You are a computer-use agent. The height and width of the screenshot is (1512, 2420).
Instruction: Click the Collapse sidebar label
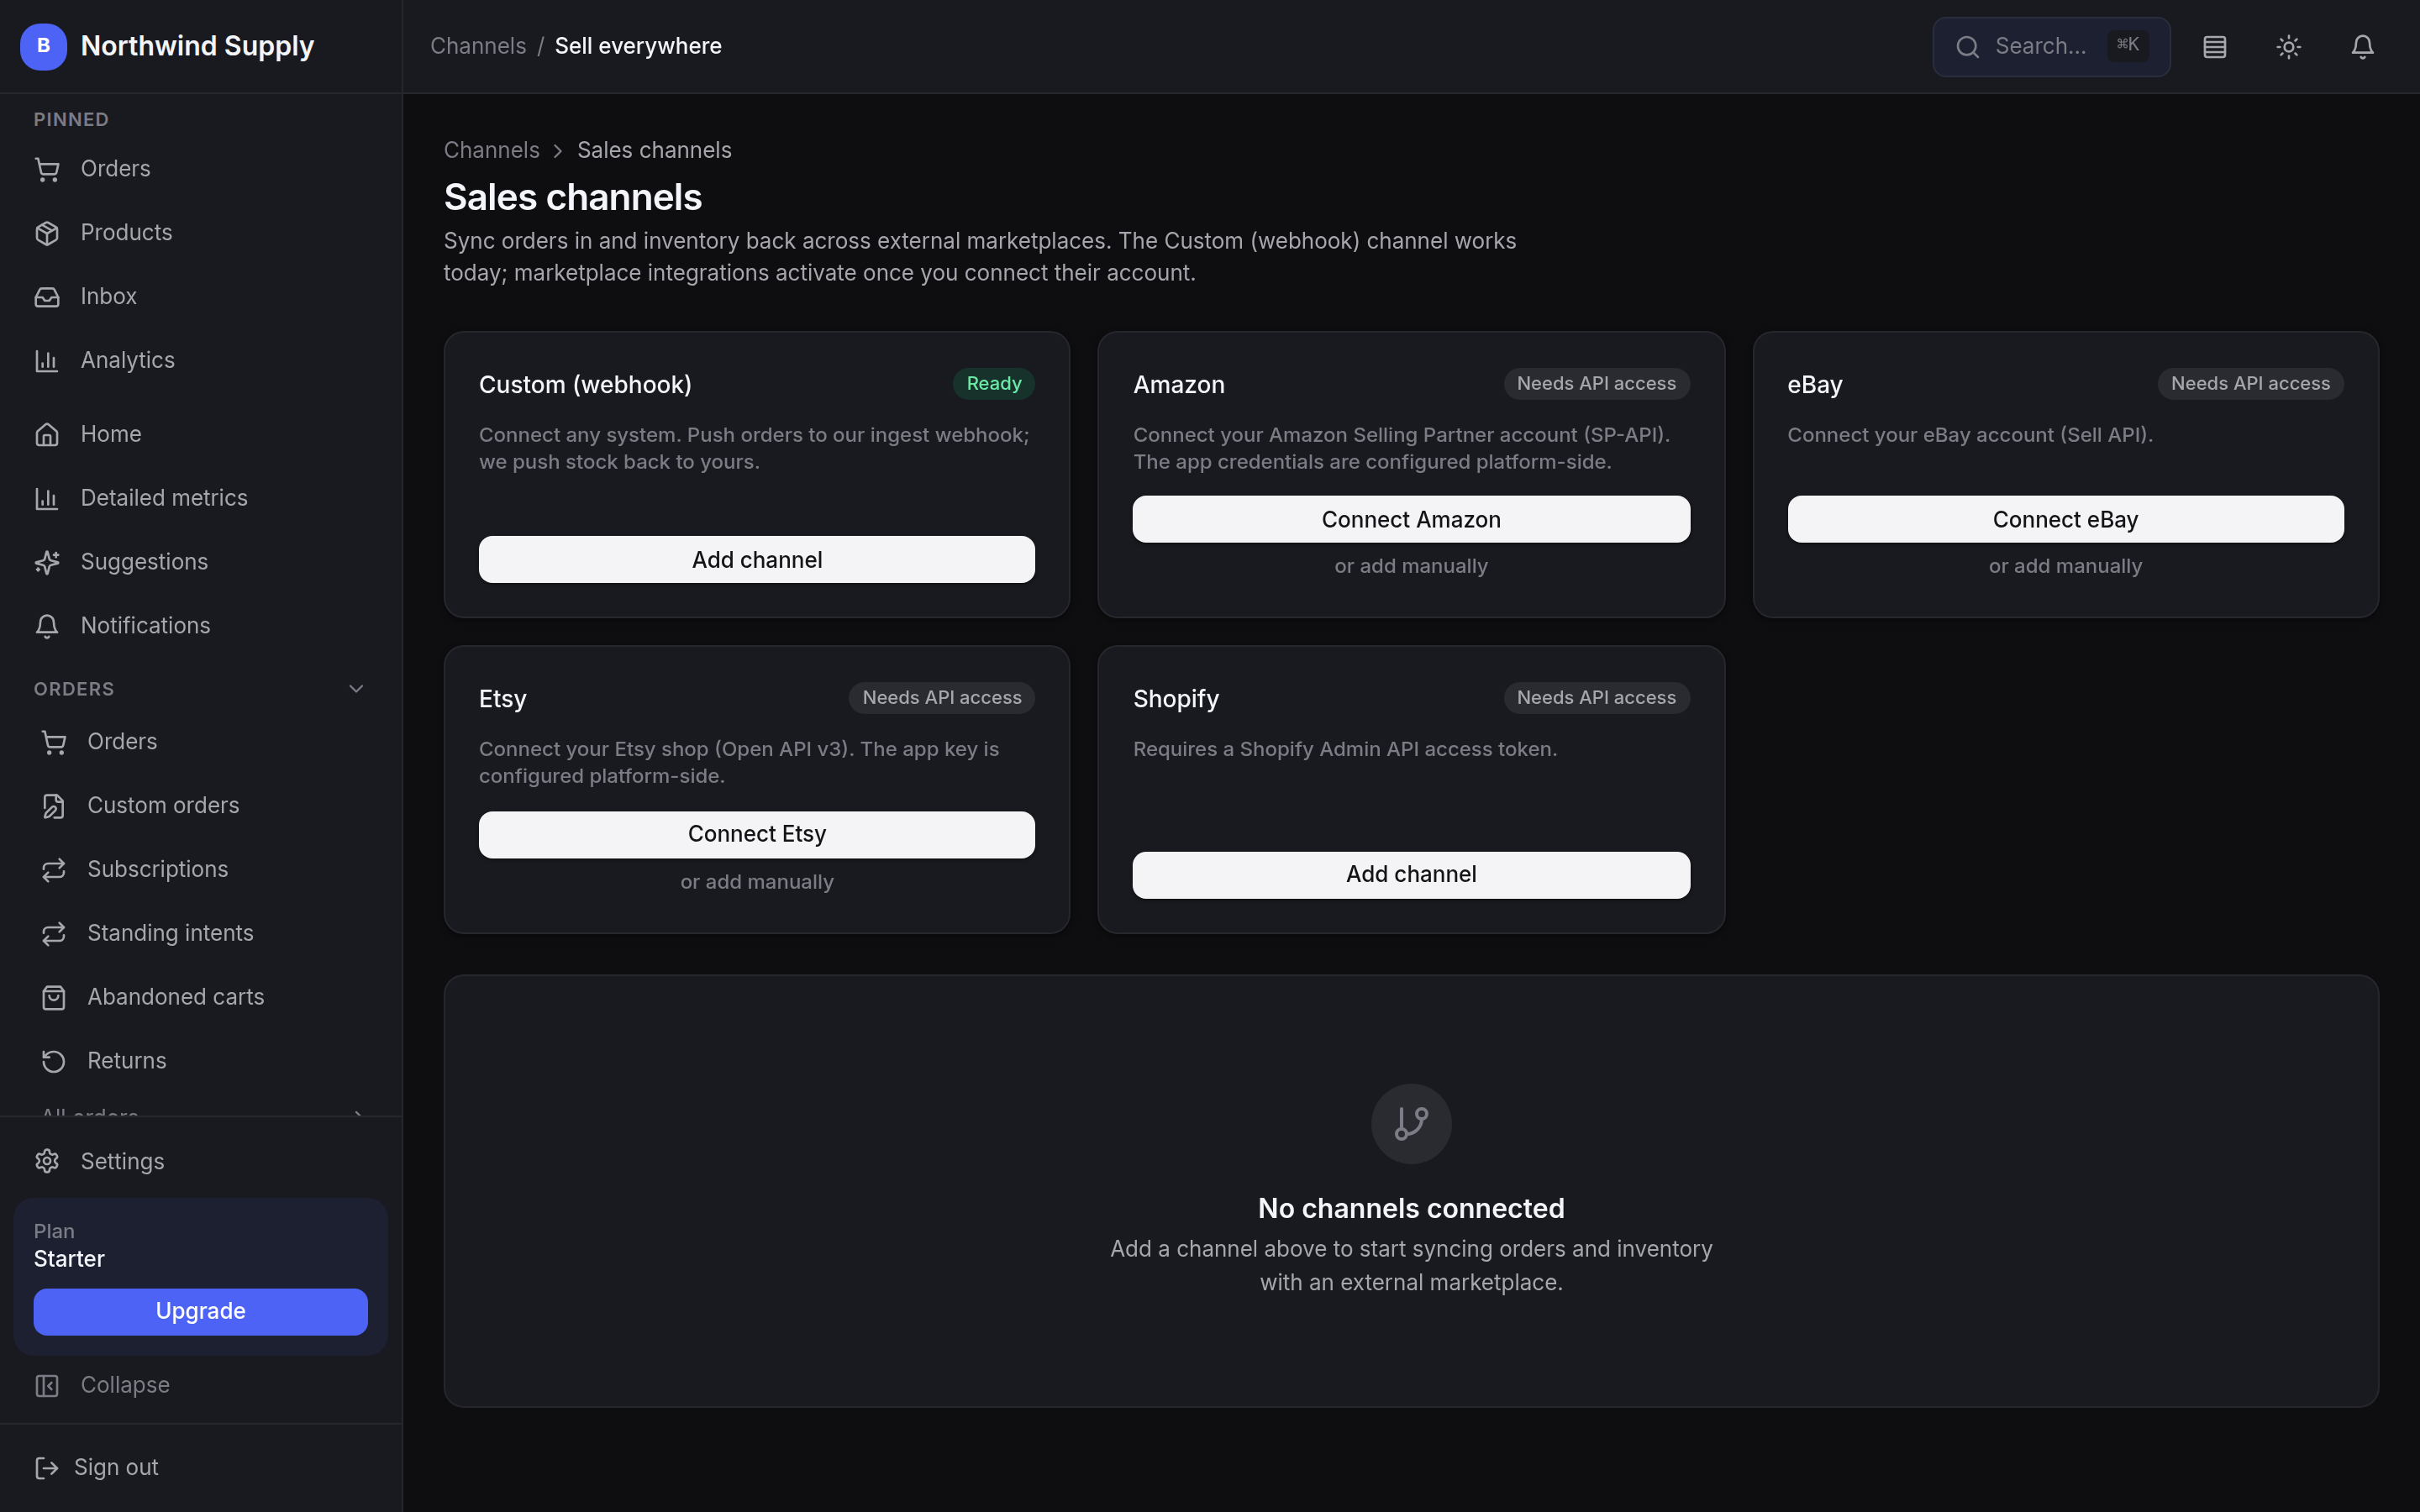(125, 1386)
